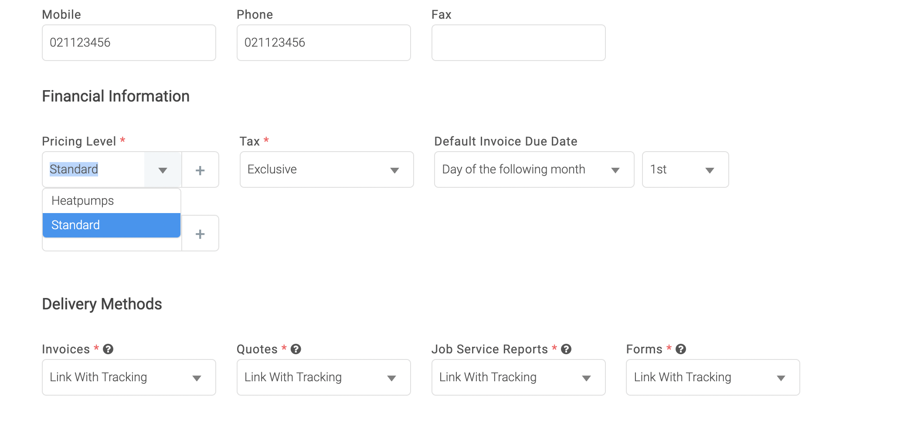Click the Tax field label
This screenshot has width=897, height=427.
click(250, 141)
